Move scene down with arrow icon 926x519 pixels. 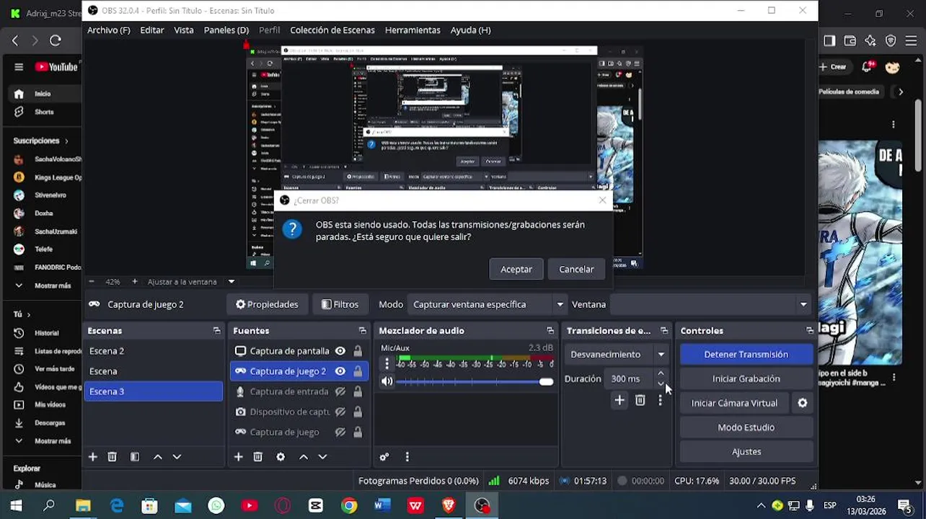coord(177,457)
